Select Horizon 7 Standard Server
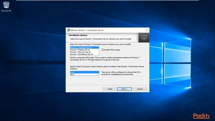215x121 pixels. (x=84, y=48)
